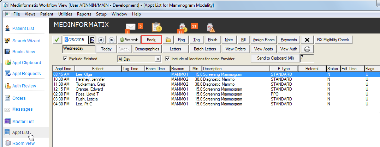Click the Assign Room button
The width and height of the screenshot is (380, 147).
pyautogui.click(x=264, y=40)
